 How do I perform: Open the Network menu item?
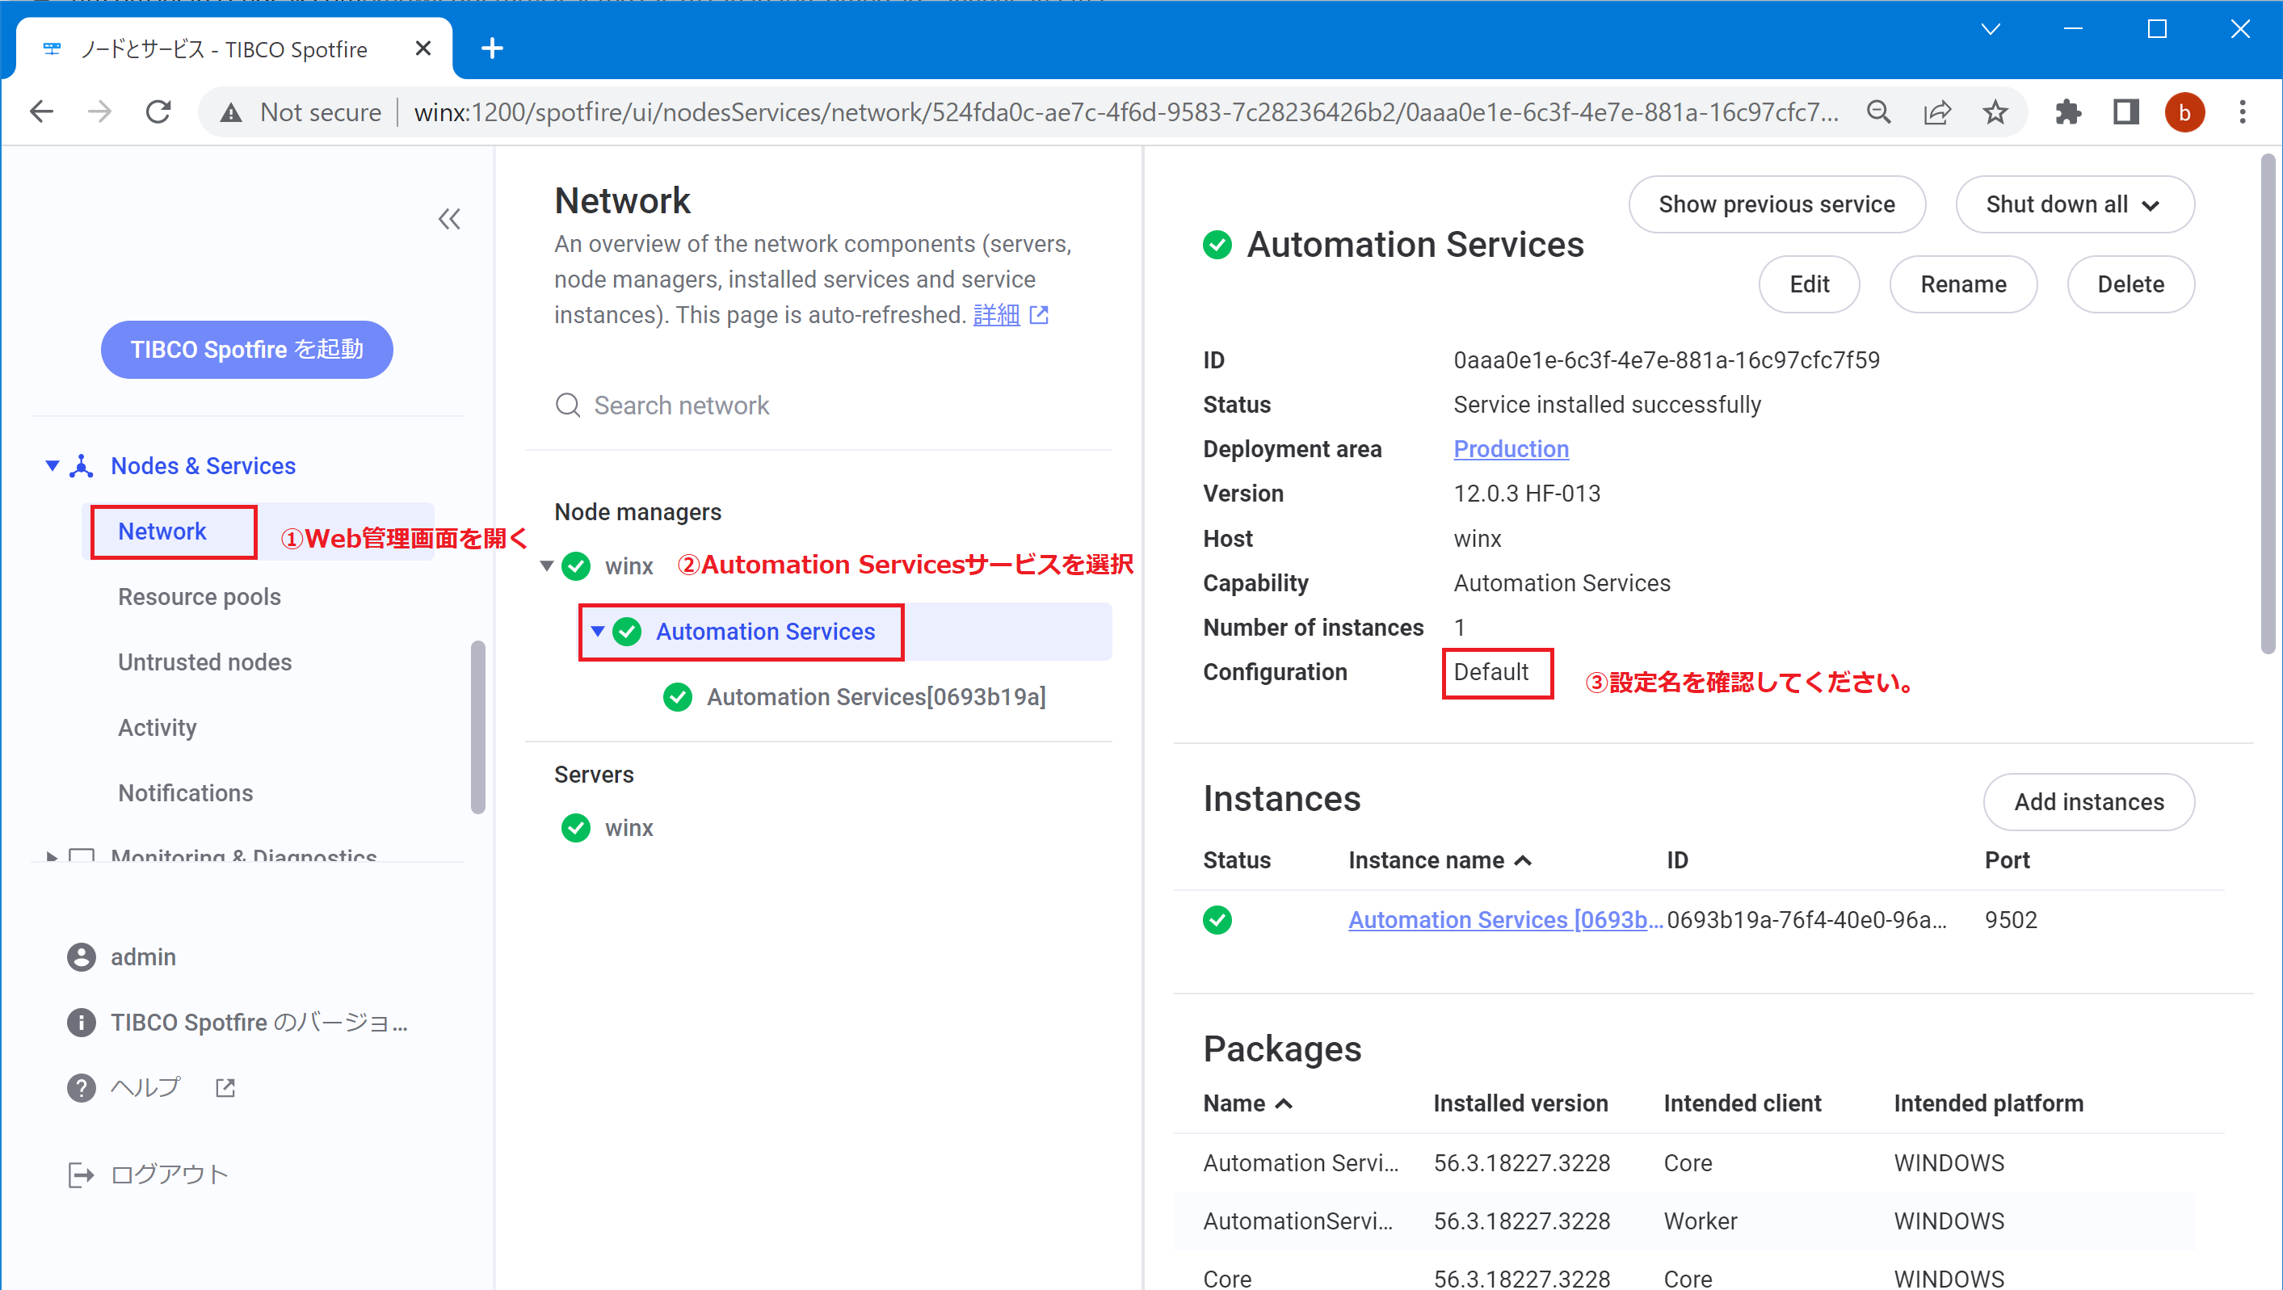[162, 532]
